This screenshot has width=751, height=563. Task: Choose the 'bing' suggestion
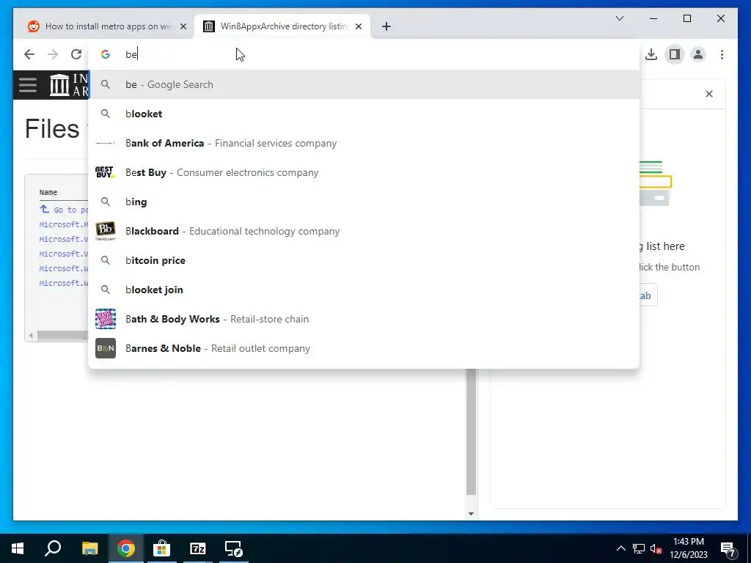[x=364, y=202]
